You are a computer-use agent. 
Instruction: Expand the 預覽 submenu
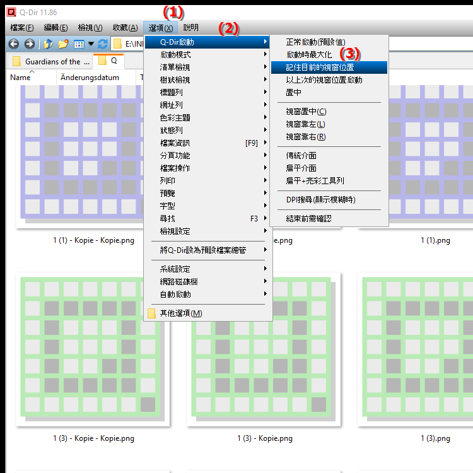207,194
